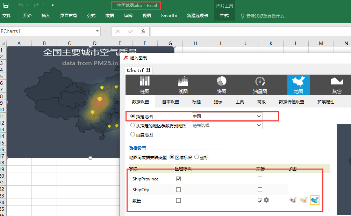Screen dimensions: 351x216
Task: Choose the 其它 chart type icon
Action: (337, 85)
